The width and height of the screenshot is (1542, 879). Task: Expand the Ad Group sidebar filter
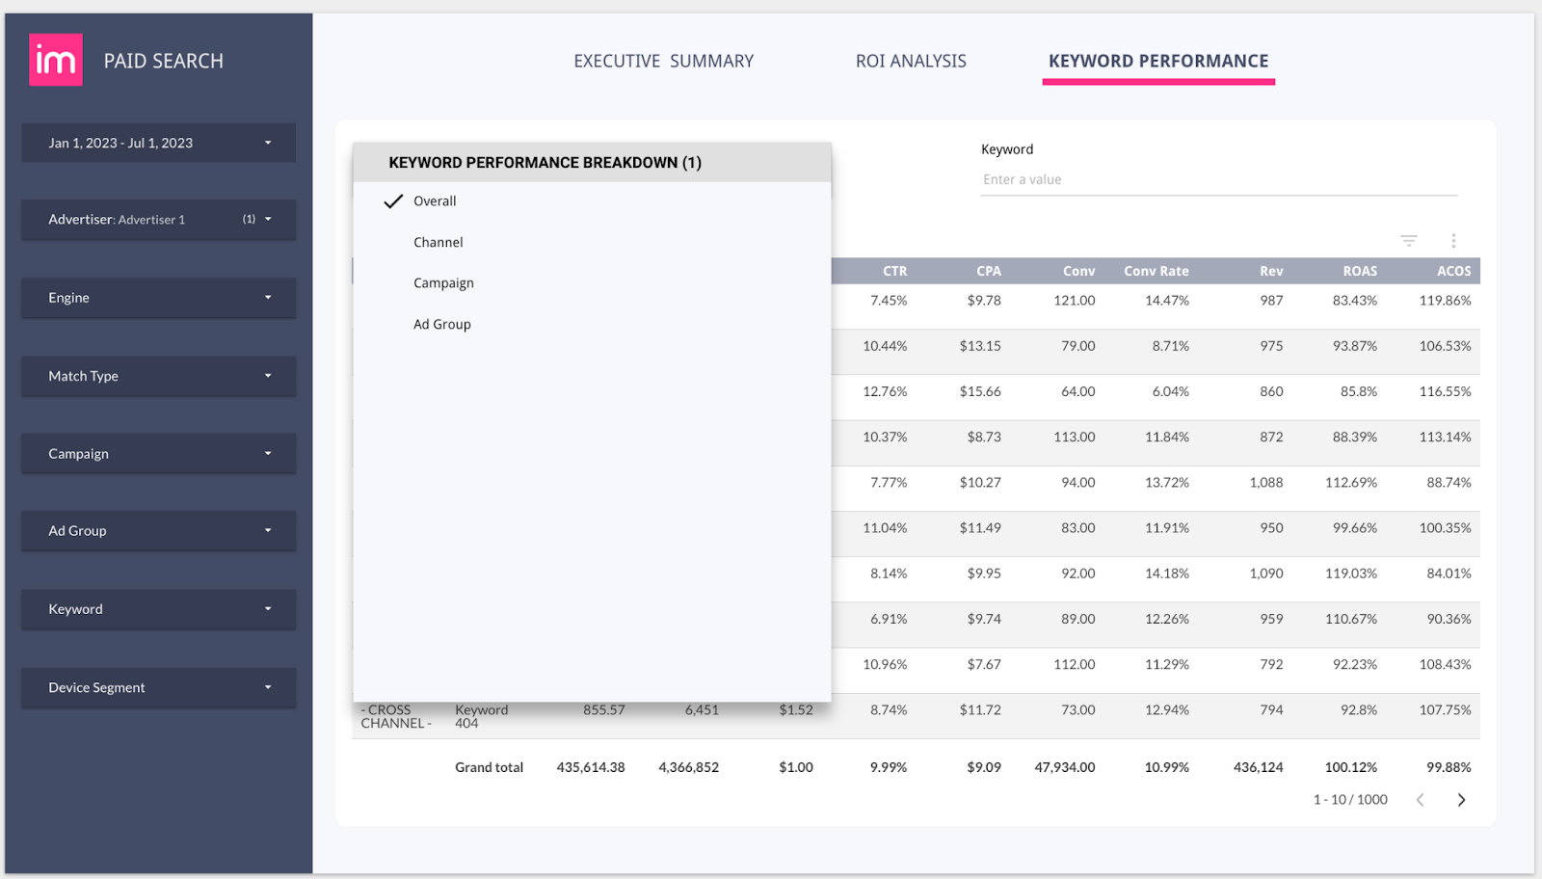tap(158, 530)
